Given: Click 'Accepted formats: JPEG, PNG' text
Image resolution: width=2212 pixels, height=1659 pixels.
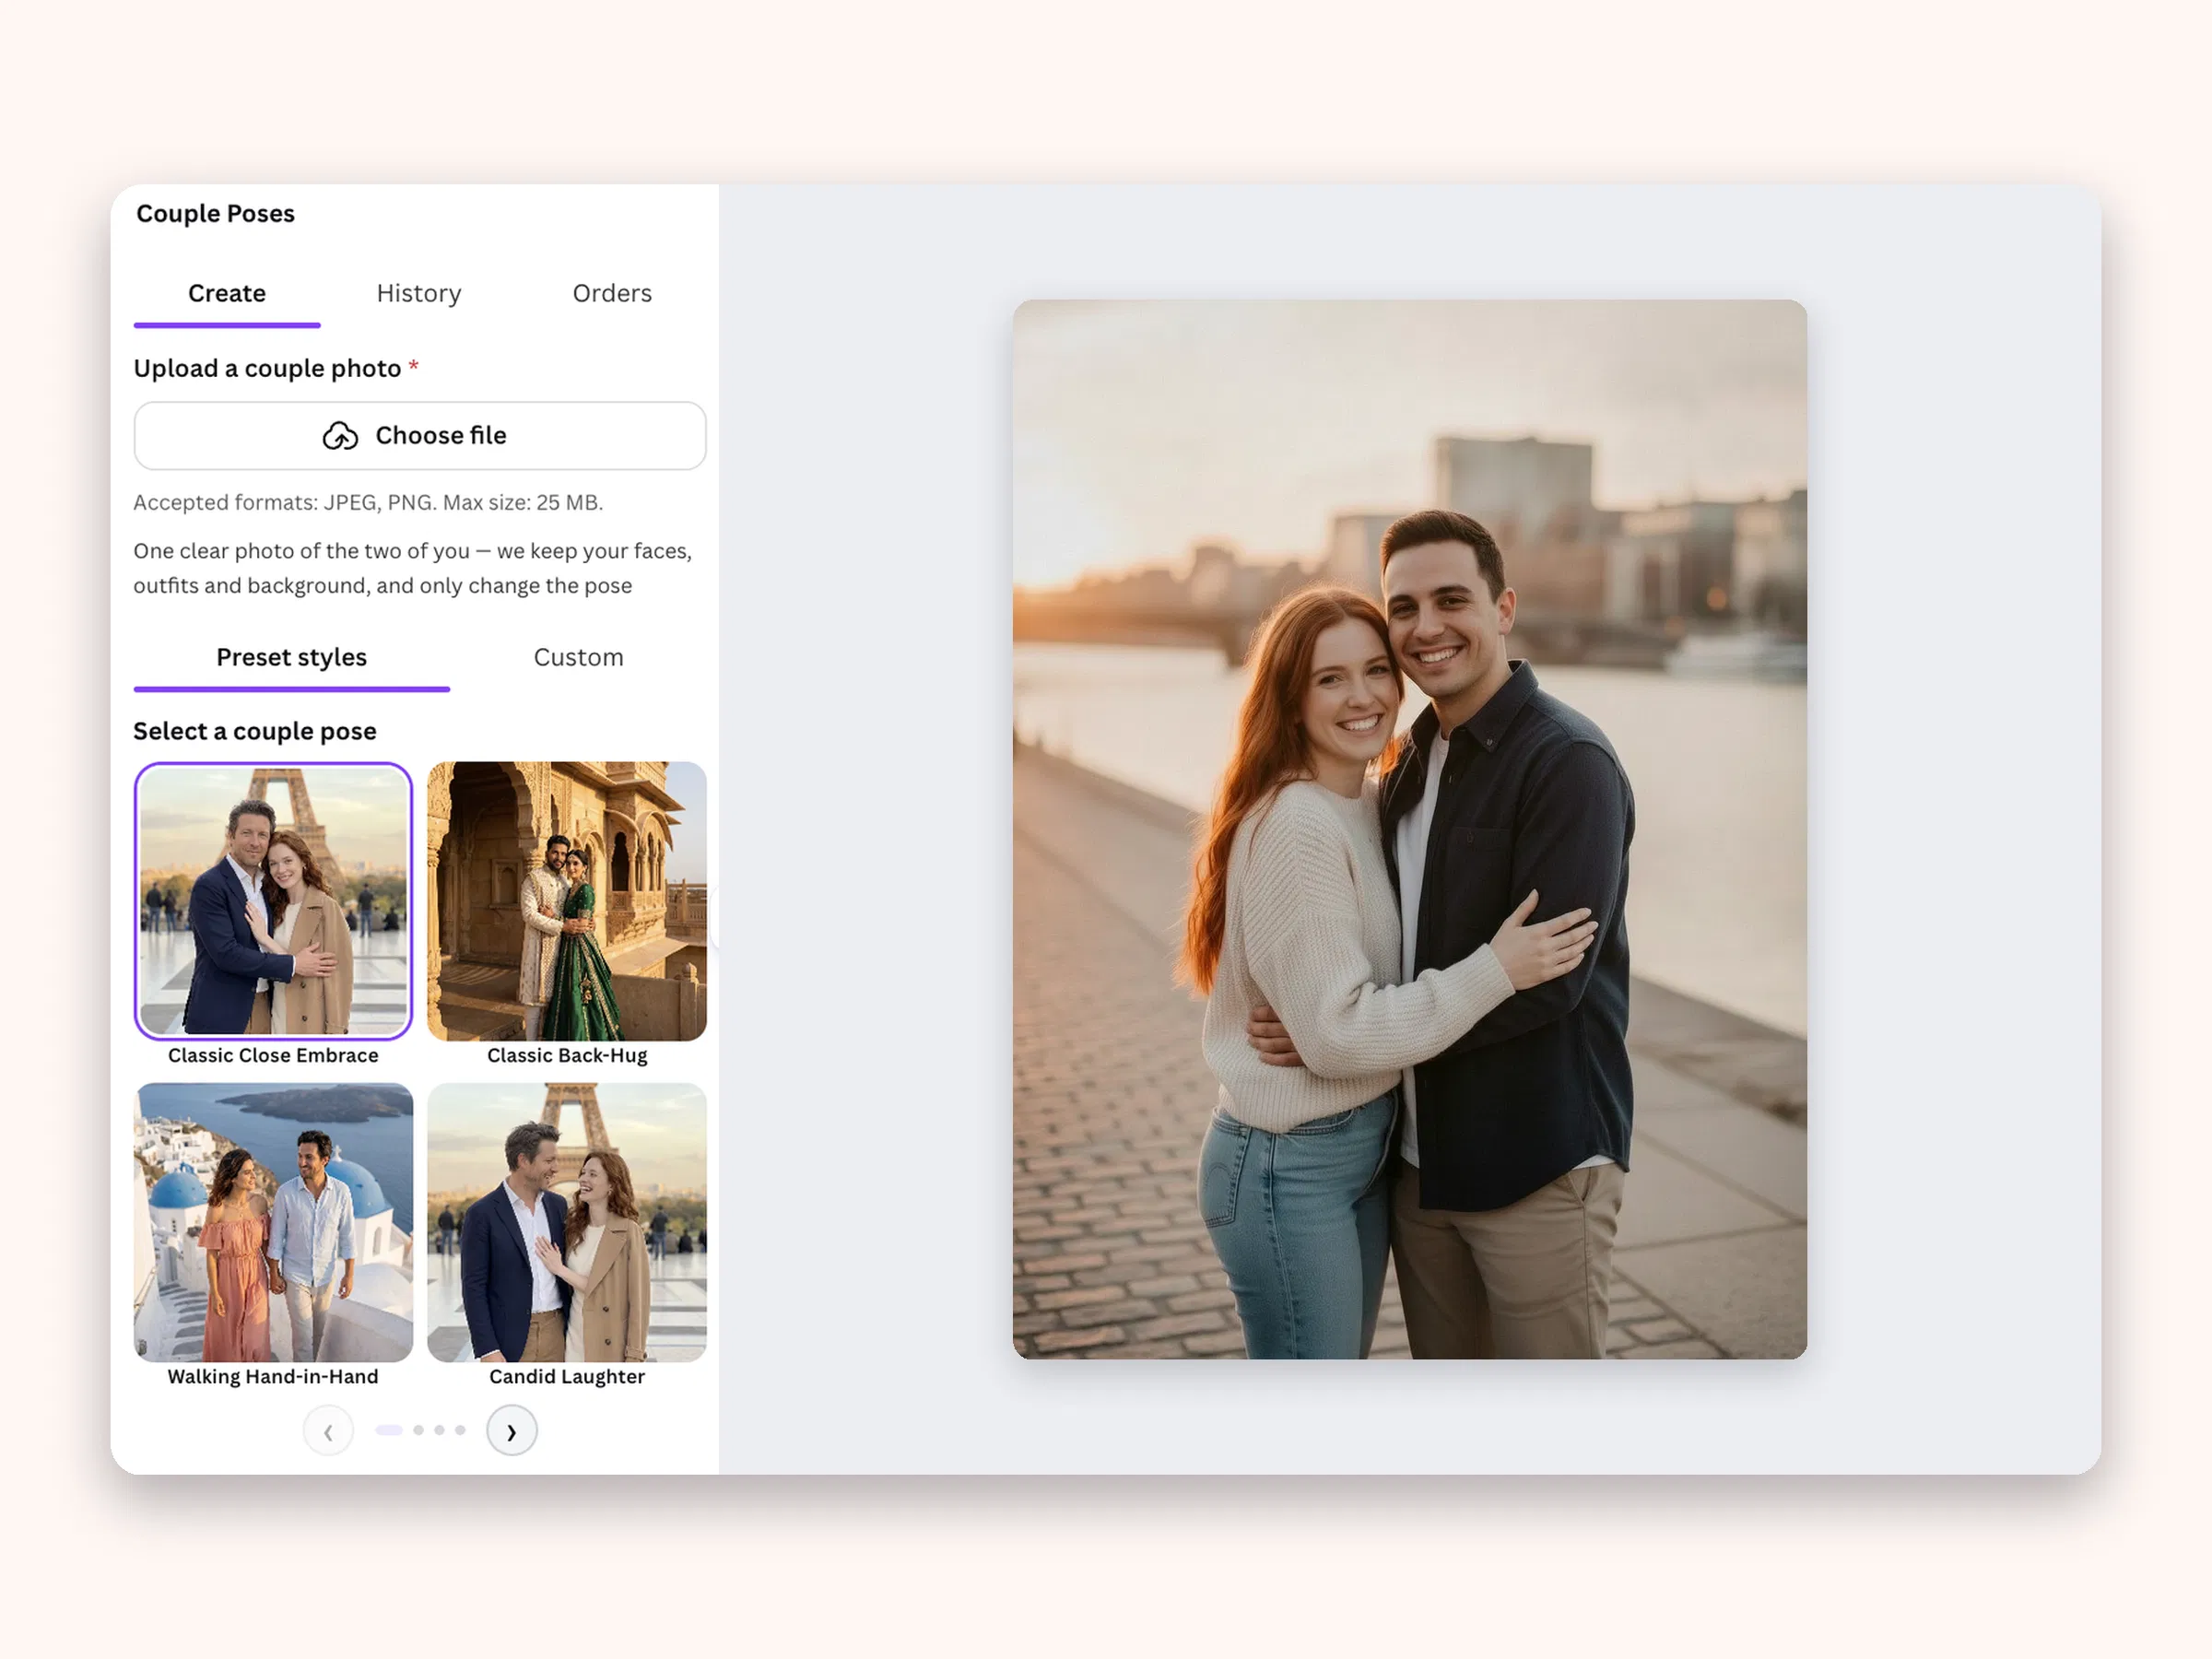Looking at the screenshot, I should (368, 503).
